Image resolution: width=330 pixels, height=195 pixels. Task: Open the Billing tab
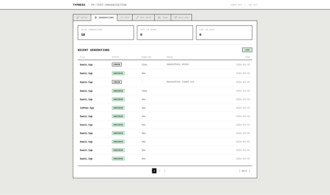click(x=181, y=18)
